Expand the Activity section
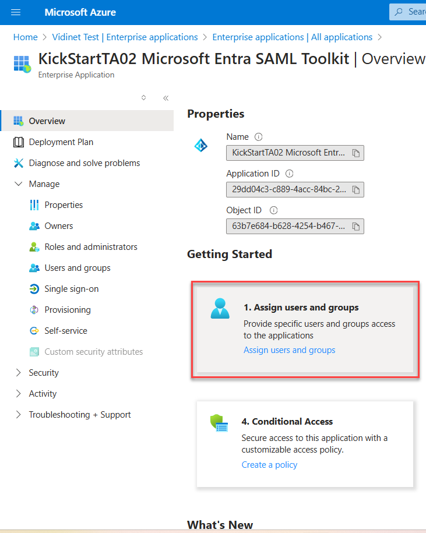 pyautogui.click(x=18, y=394)
